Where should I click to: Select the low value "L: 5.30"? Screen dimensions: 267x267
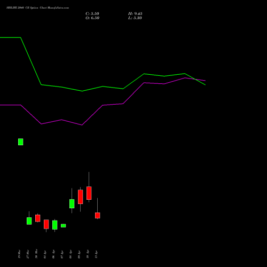[x=135, y=18]
